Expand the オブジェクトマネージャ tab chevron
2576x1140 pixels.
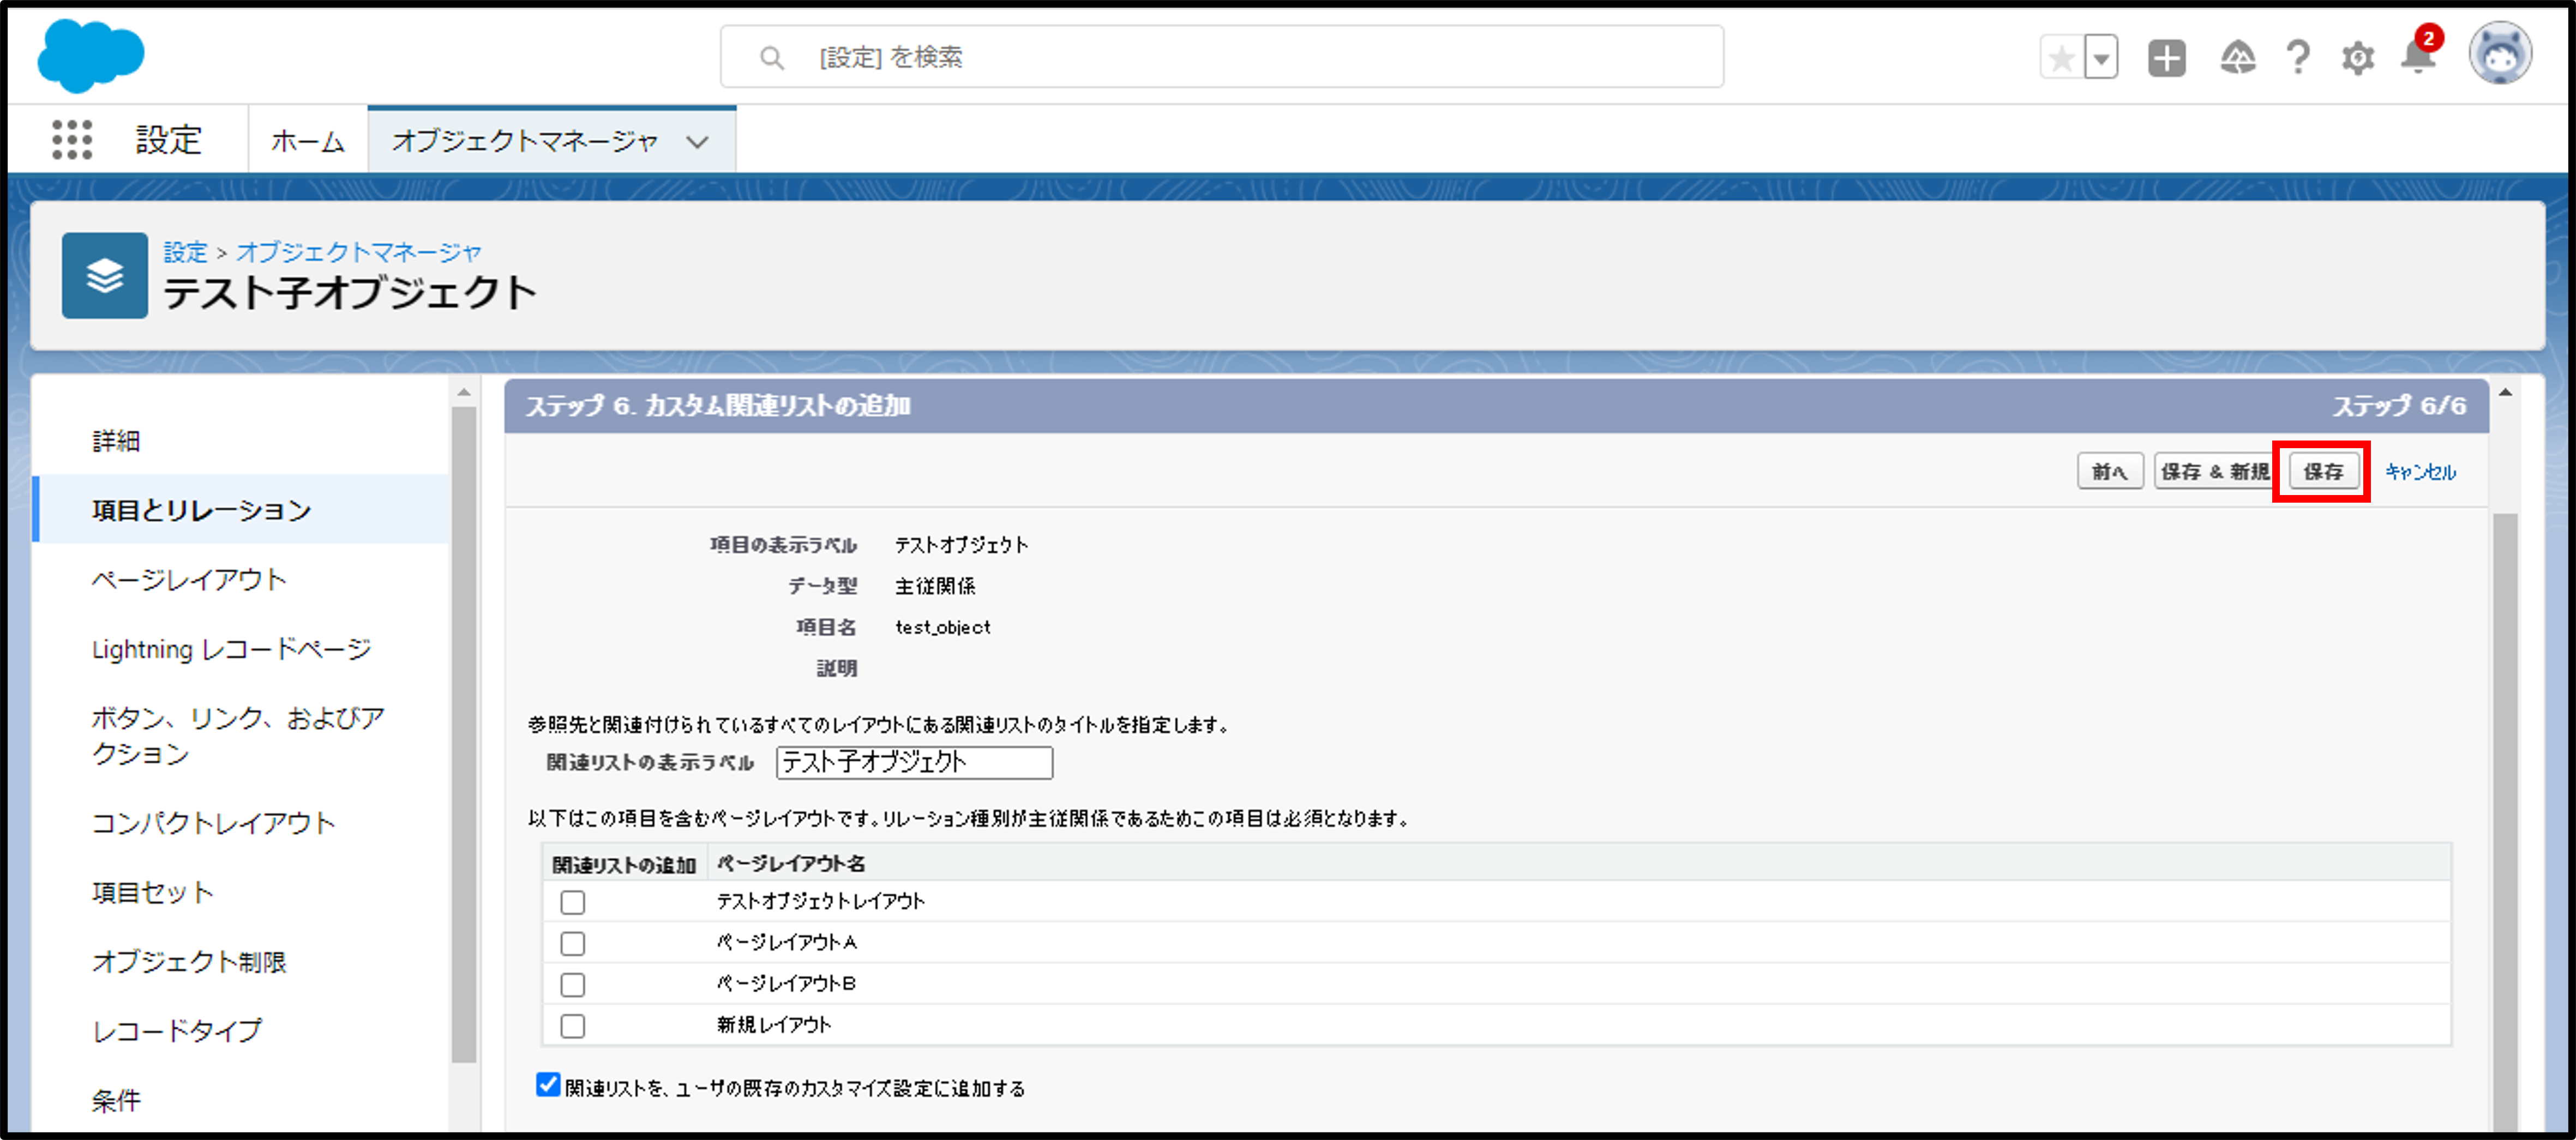pyautogui.click(x=698, y=142)
